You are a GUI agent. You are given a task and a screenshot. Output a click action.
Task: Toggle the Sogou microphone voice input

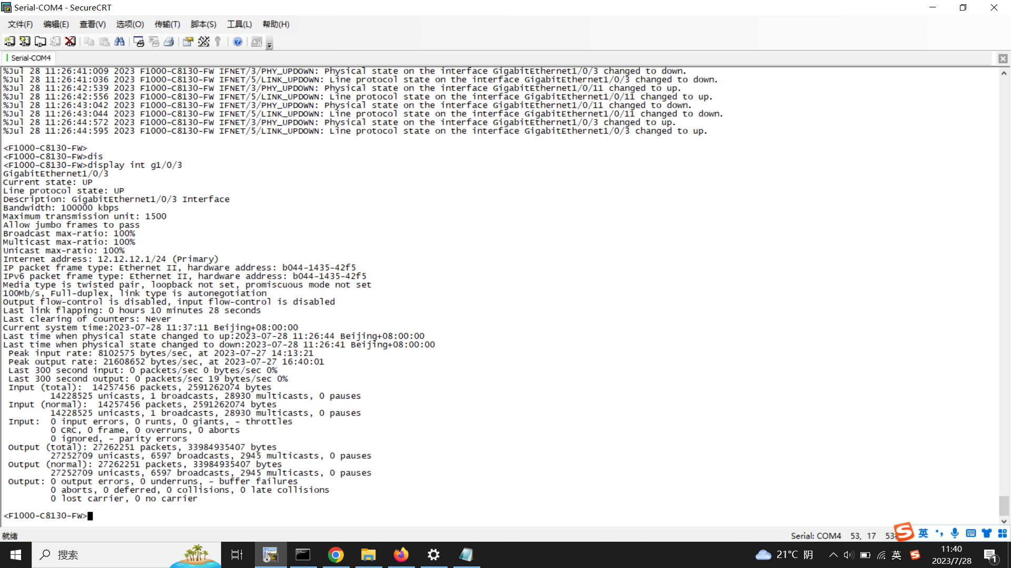[955, 533]
